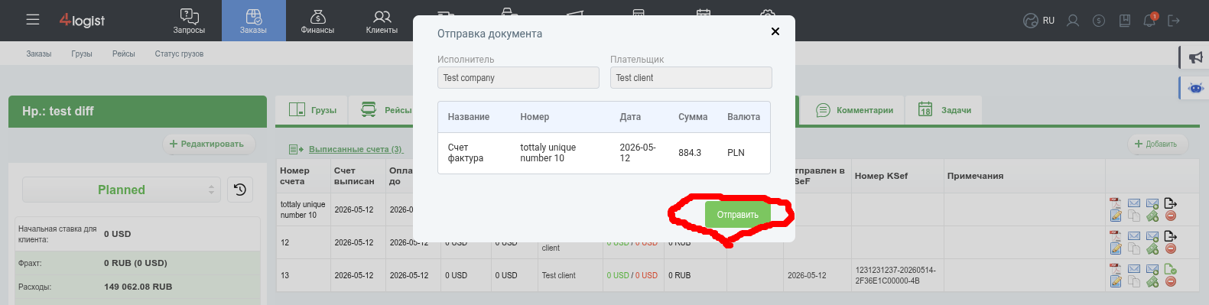Open the Клиенты section
The image size is (1209, 305).
tap(382, 21)
